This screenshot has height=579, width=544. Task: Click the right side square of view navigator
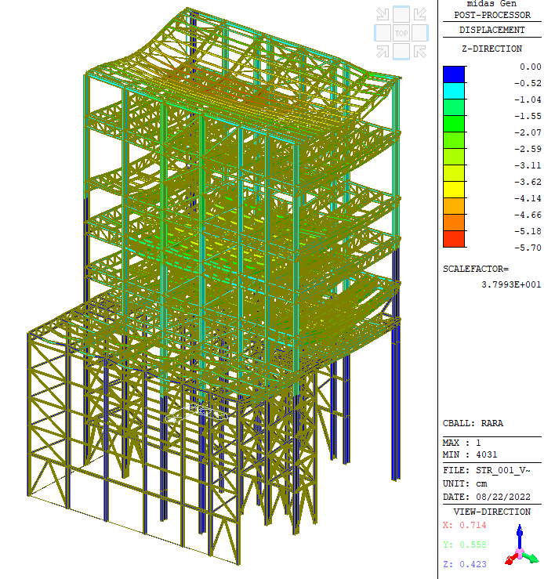[x=421, y=33]
